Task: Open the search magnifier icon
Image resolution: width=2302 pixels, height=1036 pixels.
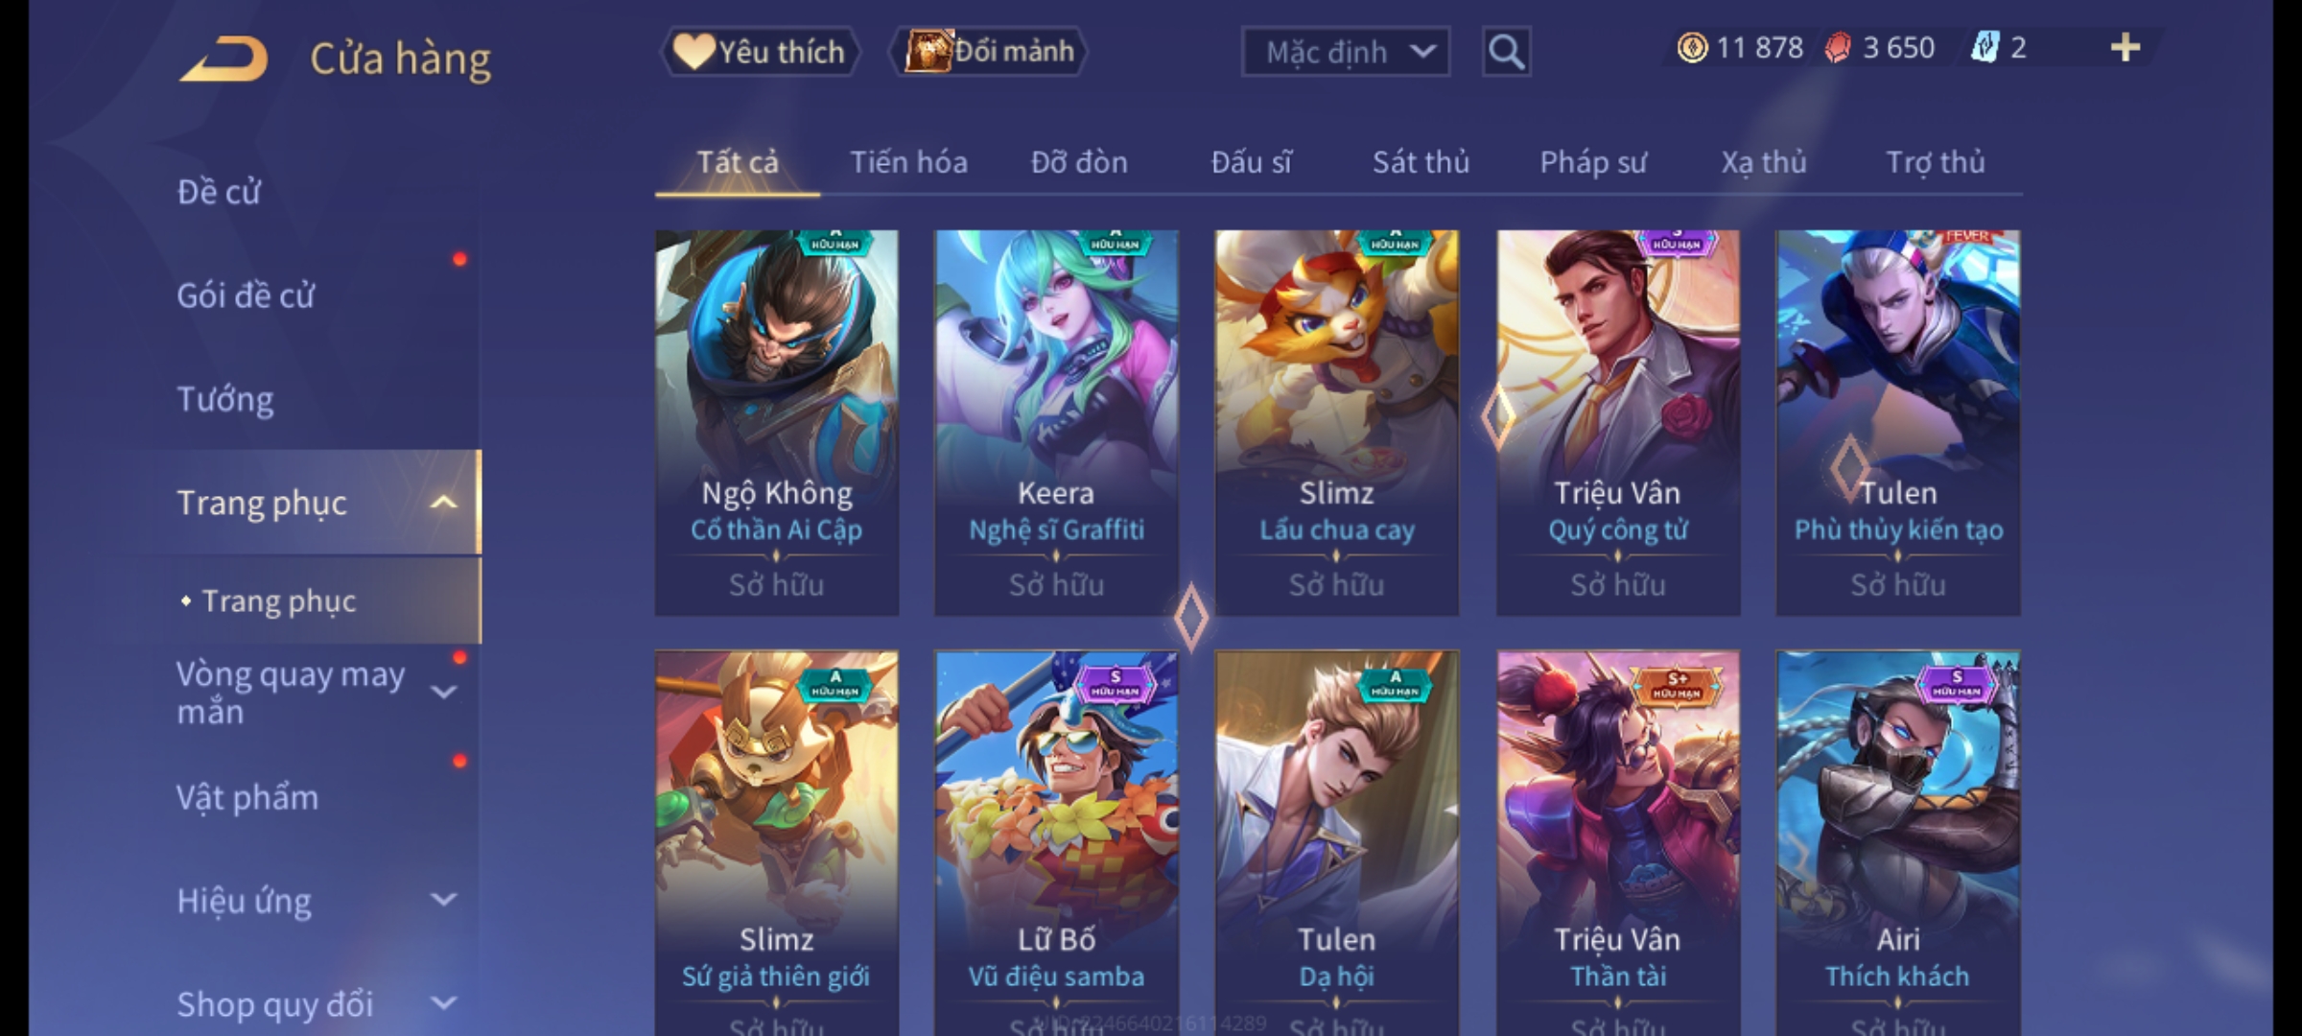Action: (x=1506, y=52)
